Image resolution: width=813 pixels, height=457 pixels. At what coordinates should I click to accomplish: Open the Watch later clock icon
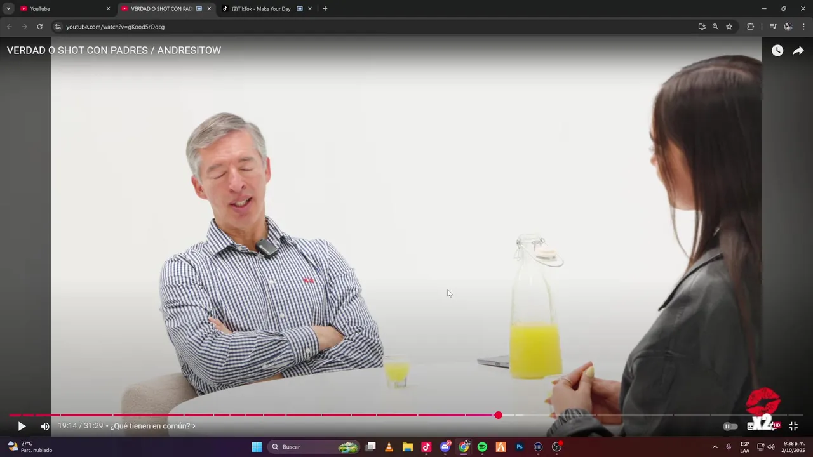click(777, 51)
